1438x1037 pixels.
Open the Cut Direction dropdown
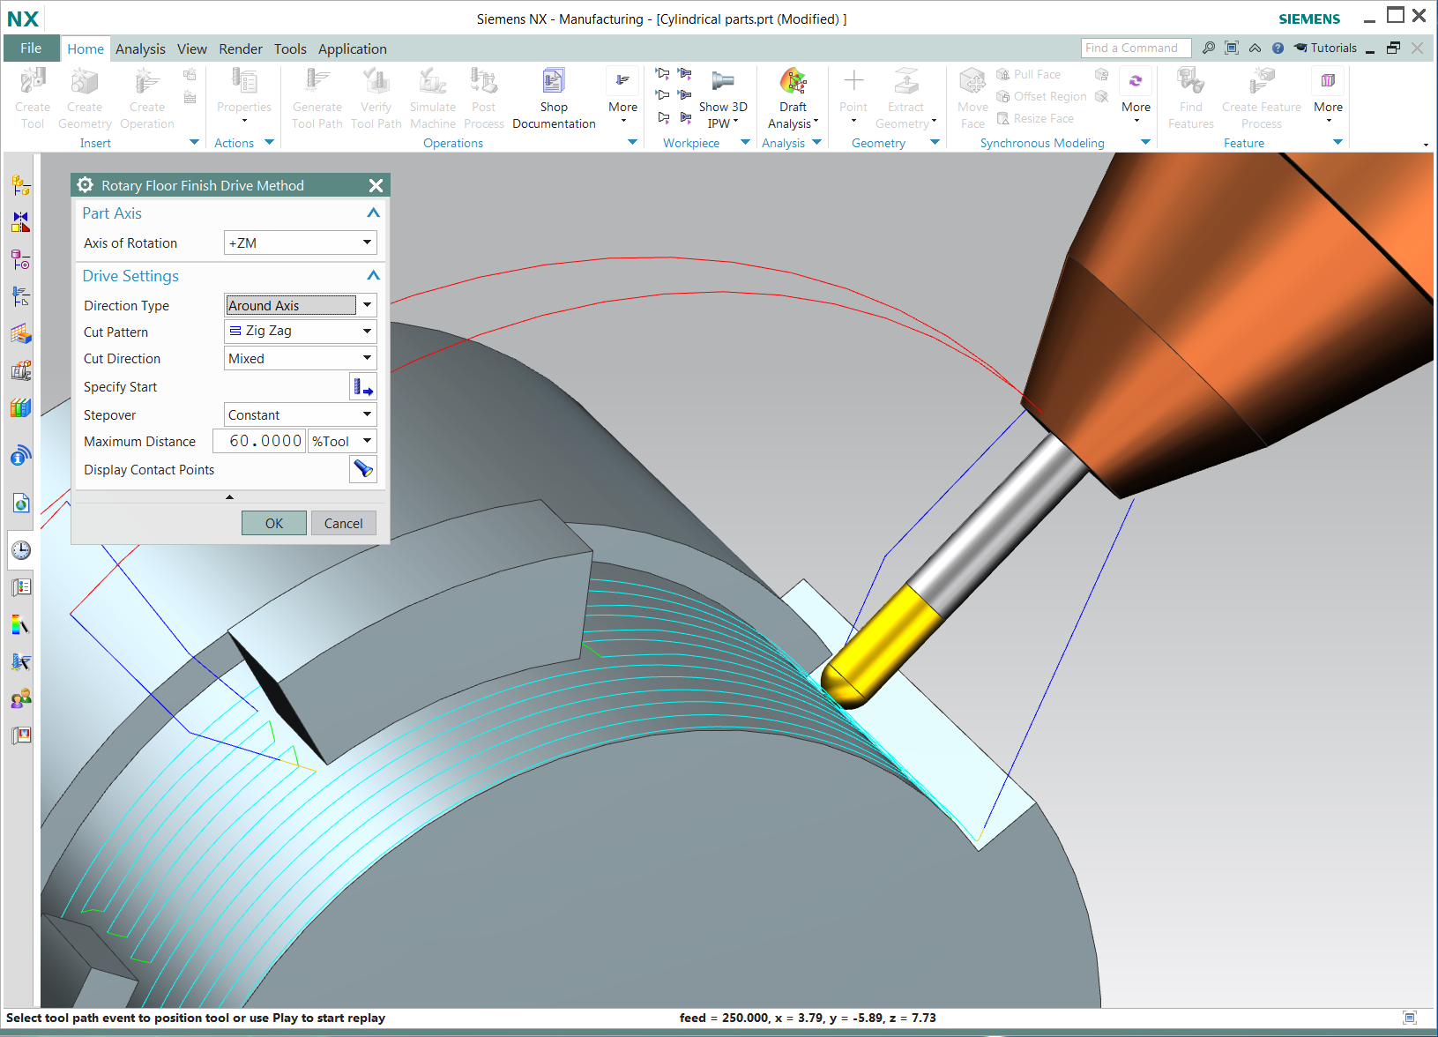[x=301, y=358]
